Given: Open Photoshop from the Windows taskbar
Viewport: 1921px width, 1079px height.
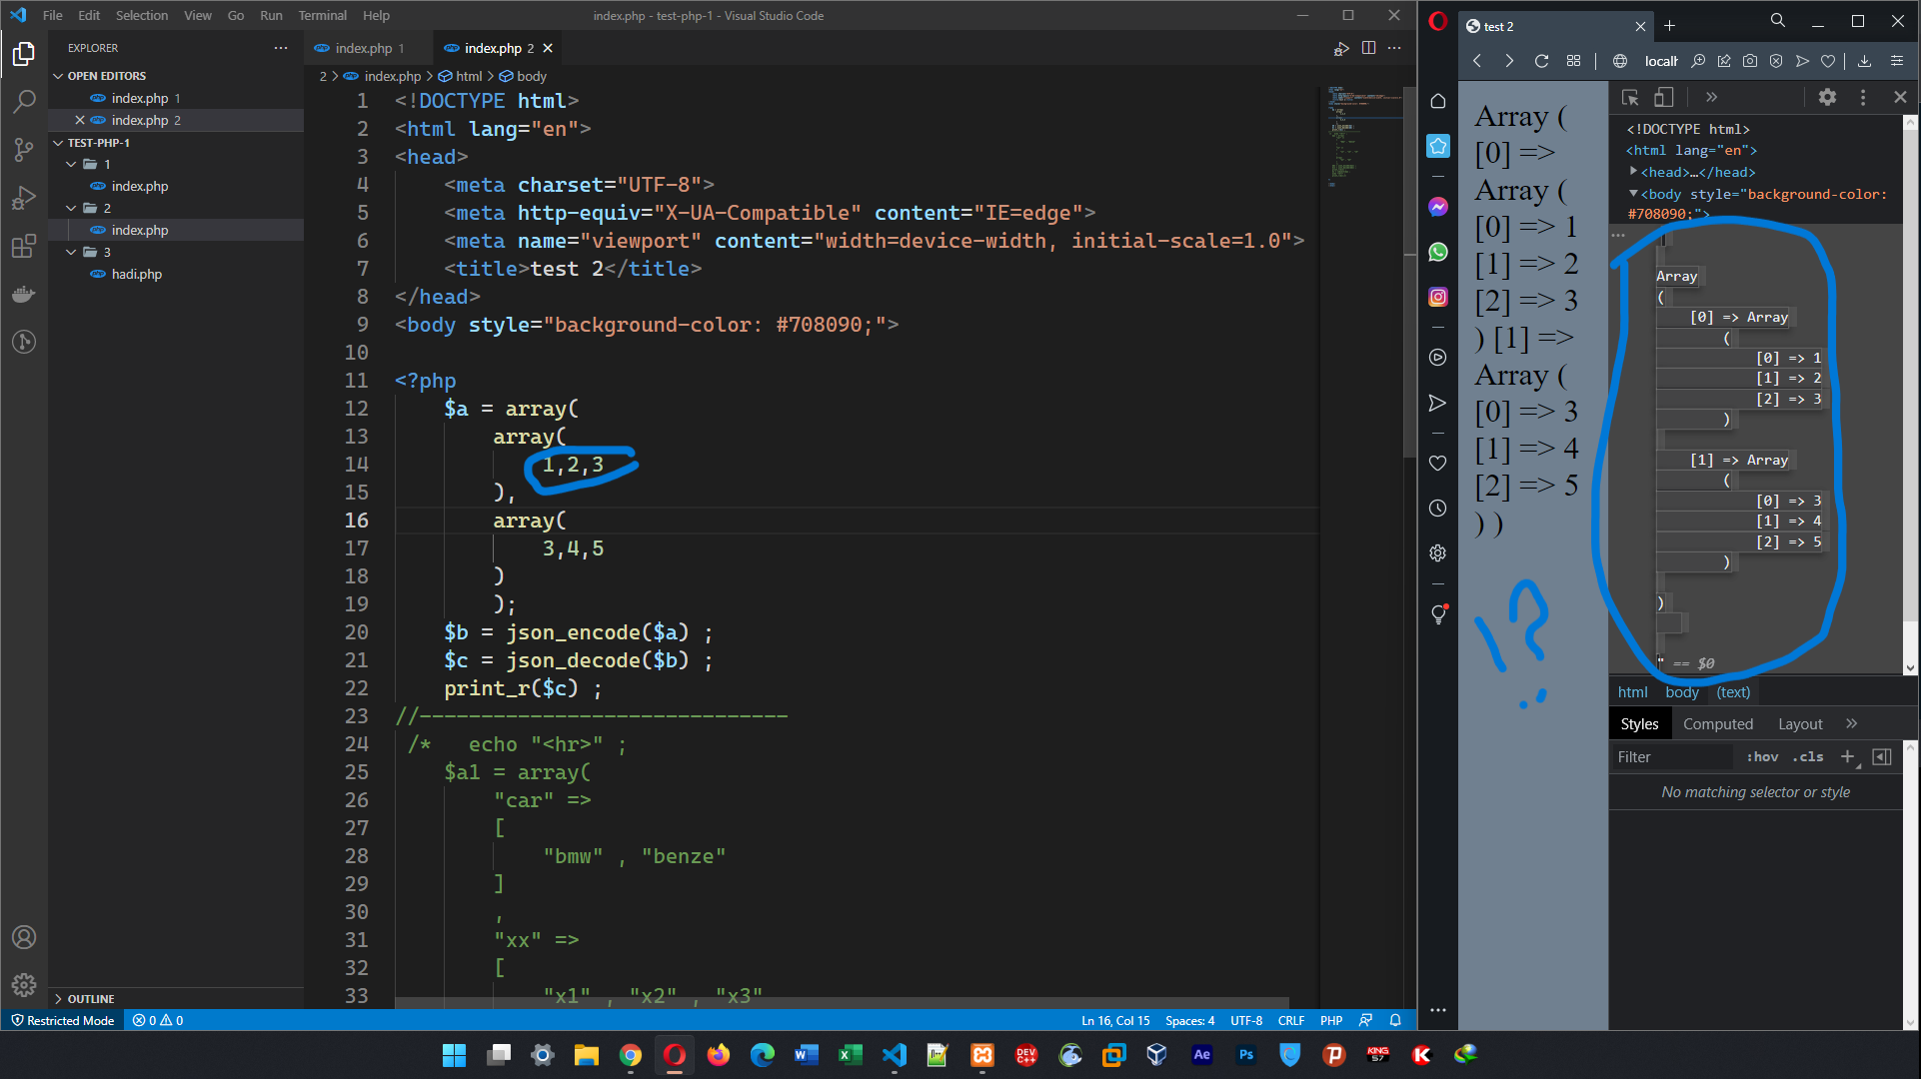Looking at the screenshot, I should point(1245,1054).
